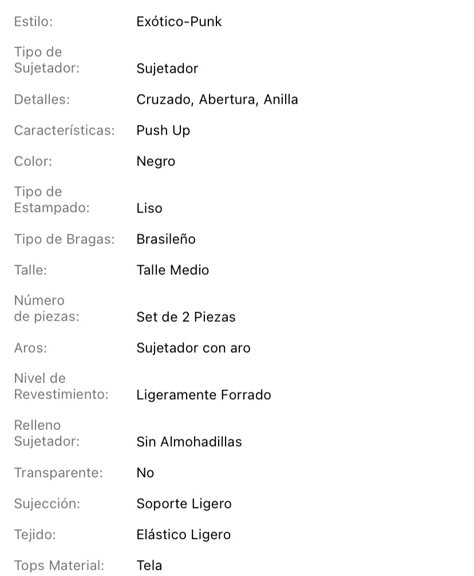
Task: Click the Estilo label
Action: tap(33, 22)
